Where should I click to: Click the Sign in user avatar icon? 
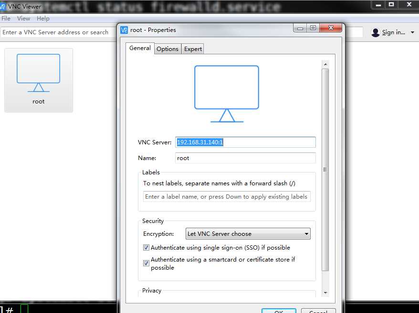tap(376, 32)
